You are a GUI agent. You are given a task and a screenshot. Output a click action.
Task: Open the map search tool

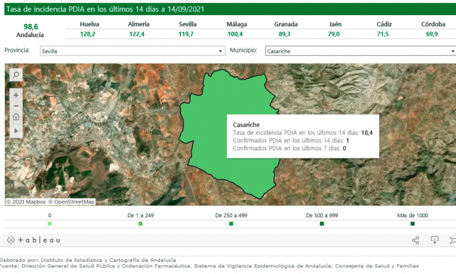point(16,74)
